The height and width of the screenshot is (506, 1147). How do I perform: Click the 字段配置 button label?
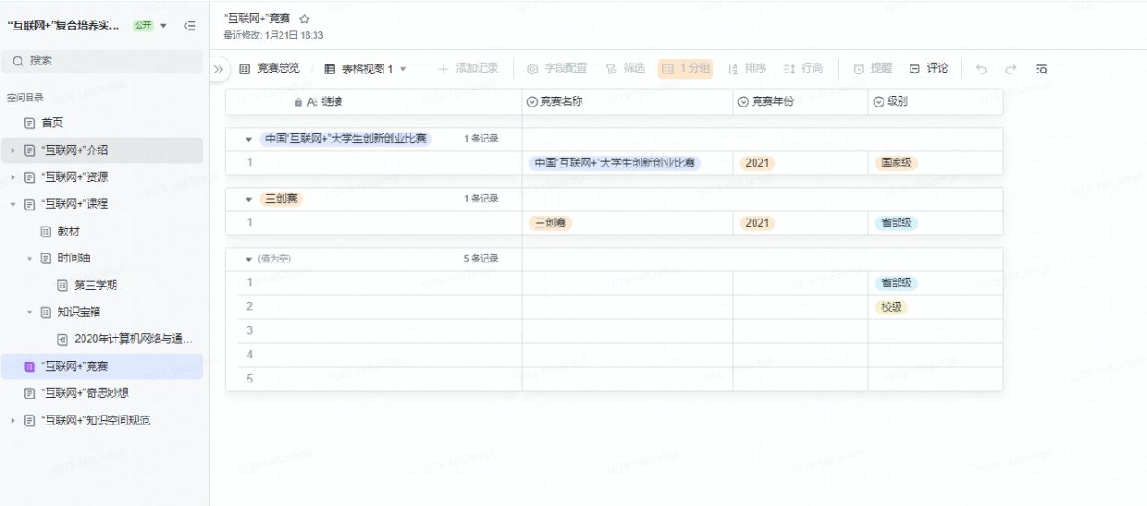(x=565, y=68)
